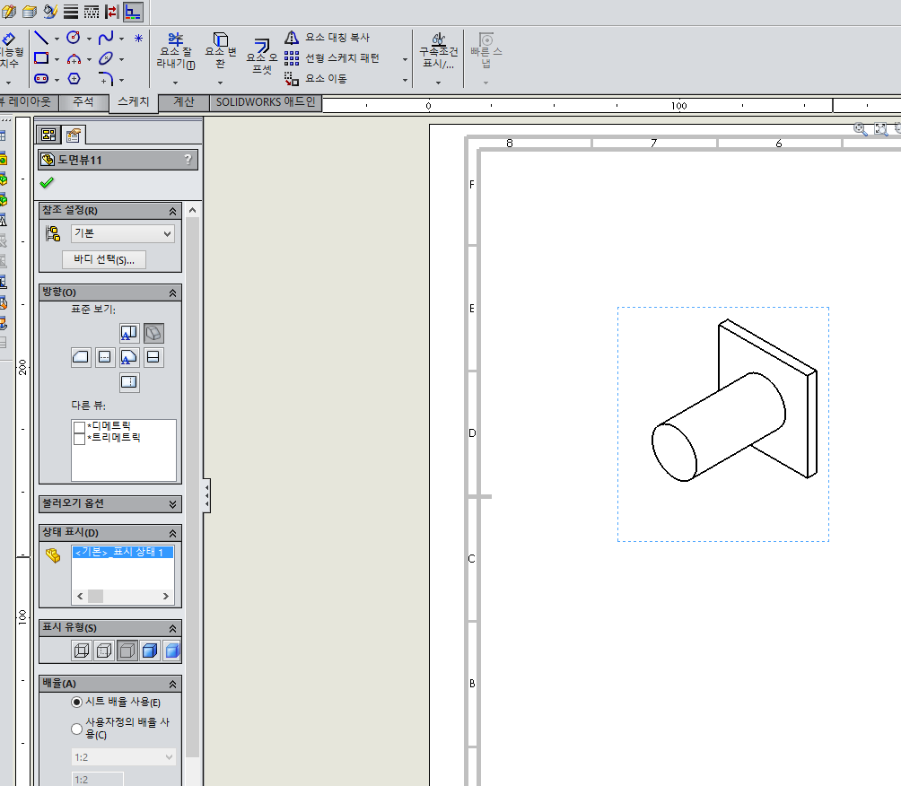Expand the 불러오기 옵션 section
The height and width of the screenshot is (786, 901).
[x=172, y=504]
